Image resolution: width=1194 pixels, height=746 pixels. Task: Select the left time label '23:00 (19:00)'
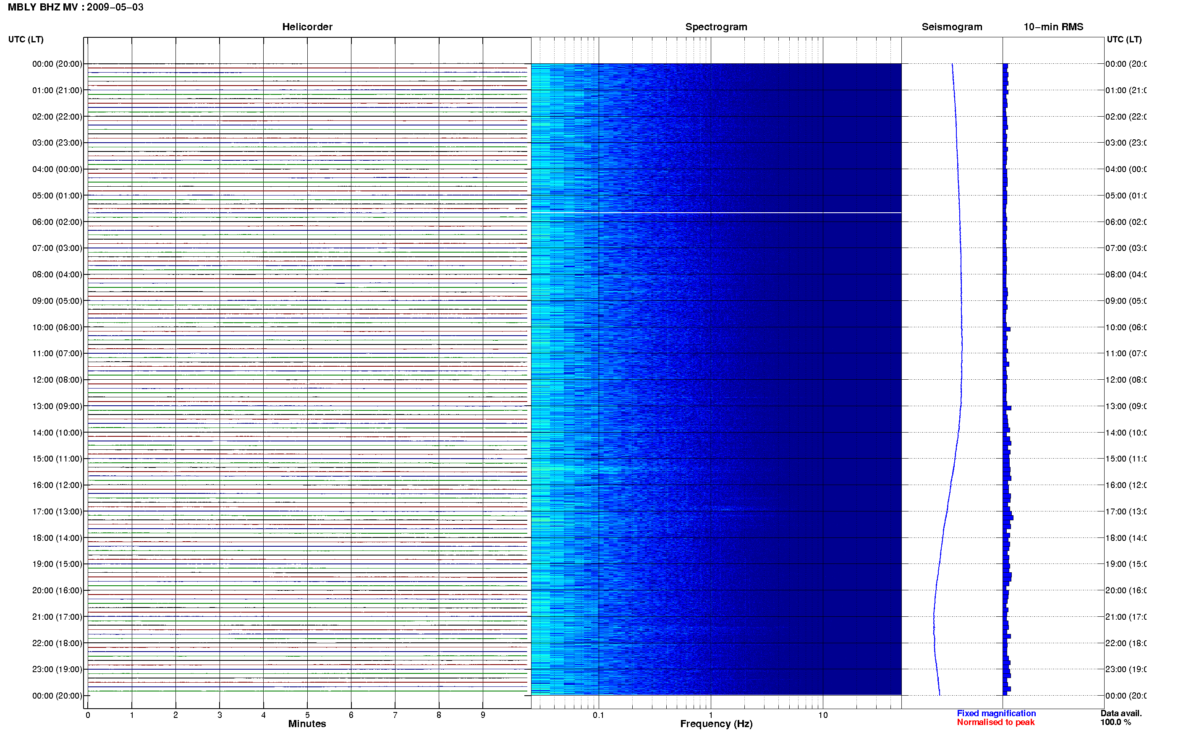(x=57, y=670)
